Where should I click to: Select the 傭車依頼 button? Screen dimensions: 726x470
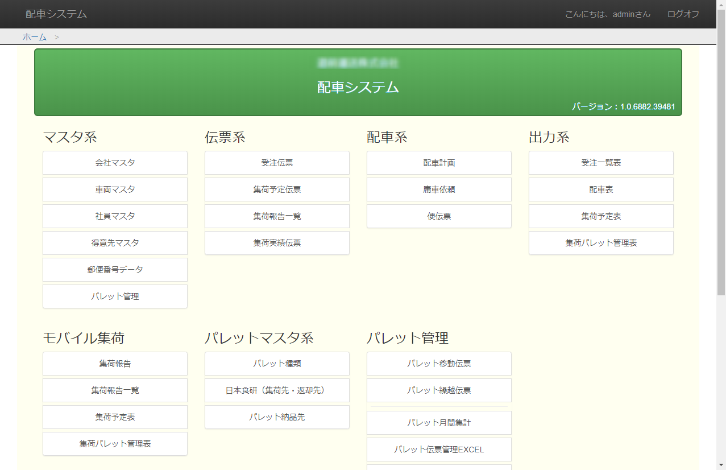click(x=439, y=189)
